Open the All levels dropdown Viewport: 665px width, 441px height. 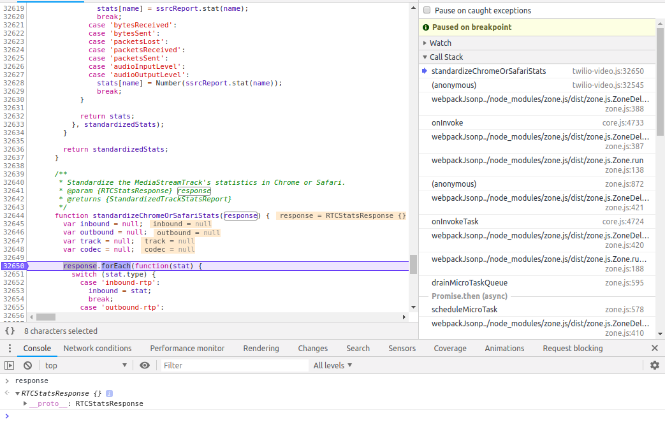(333, 366)
